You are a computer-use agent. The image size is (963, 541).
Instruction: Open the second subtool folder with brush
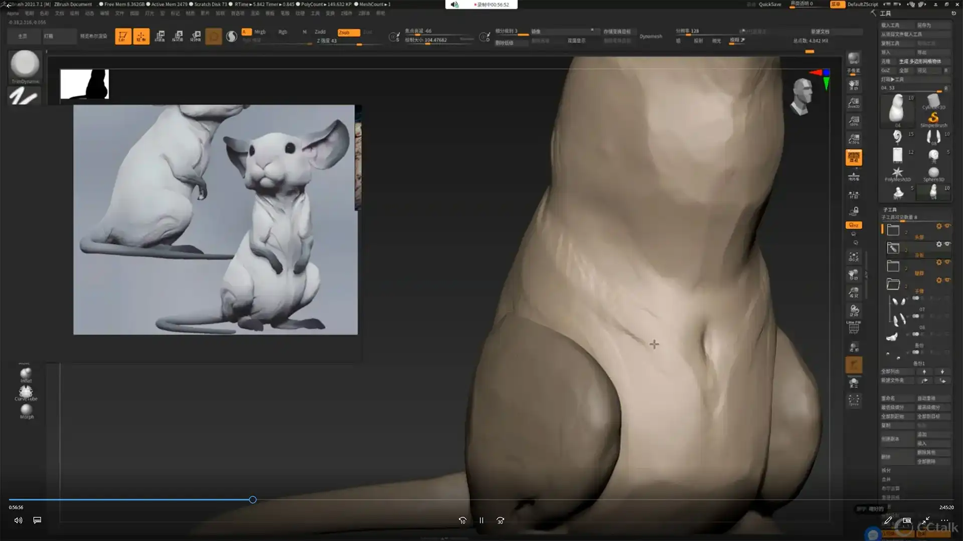coord(893,248)
